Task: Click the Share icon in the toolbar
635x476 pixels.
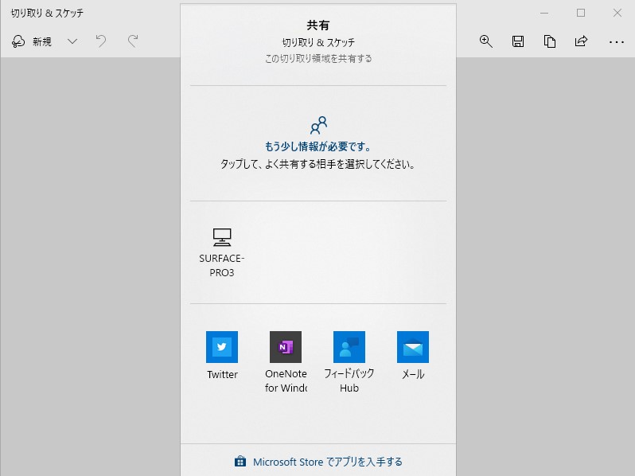Action: [581, 41]
